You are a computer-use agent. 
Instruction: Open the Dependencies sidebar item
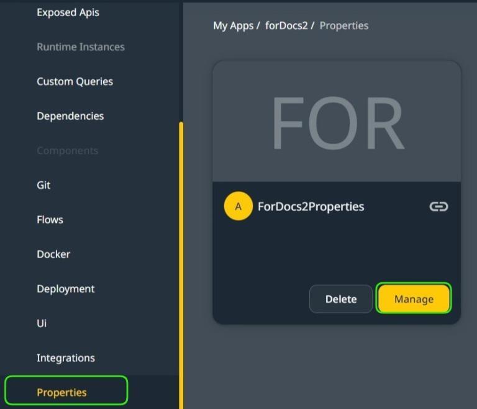click(70, 116)
